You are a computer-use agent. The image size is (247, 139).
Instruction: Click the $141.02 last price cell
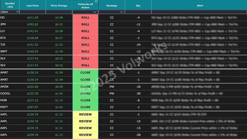(x=33, y=45)
